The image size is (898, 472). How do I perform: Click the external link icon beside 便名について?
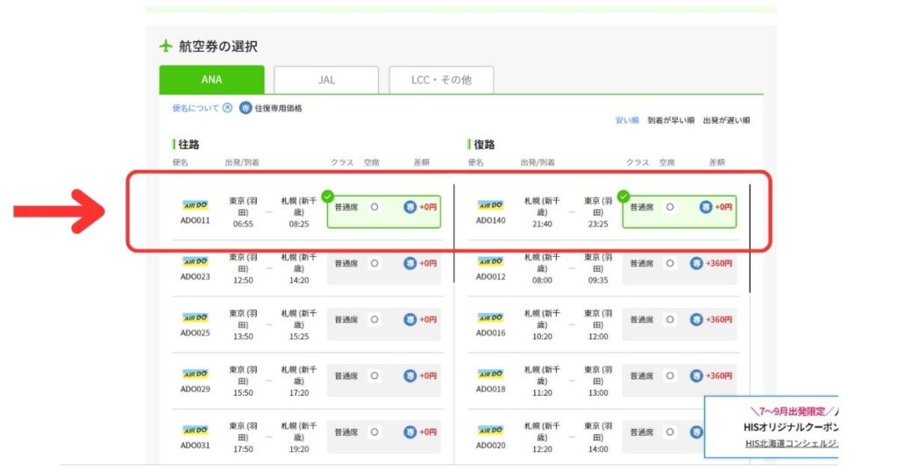pos(227,108)
